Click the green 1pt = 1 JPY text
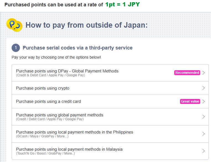 (x=123, y=5)
